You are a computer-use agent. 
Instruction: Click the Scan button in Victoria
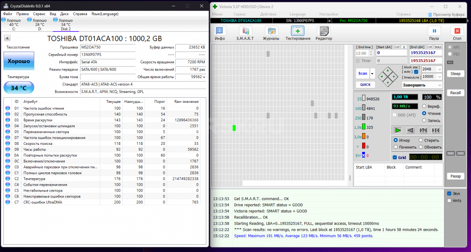point(363,73)
